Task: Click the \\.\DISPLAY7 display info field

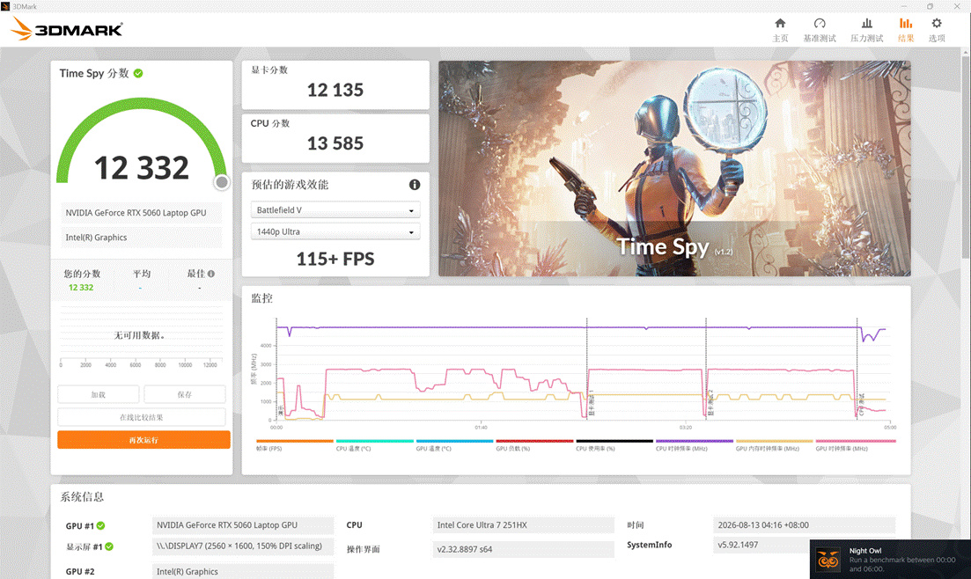Action: pyautogui.click(x=243, y=546)
